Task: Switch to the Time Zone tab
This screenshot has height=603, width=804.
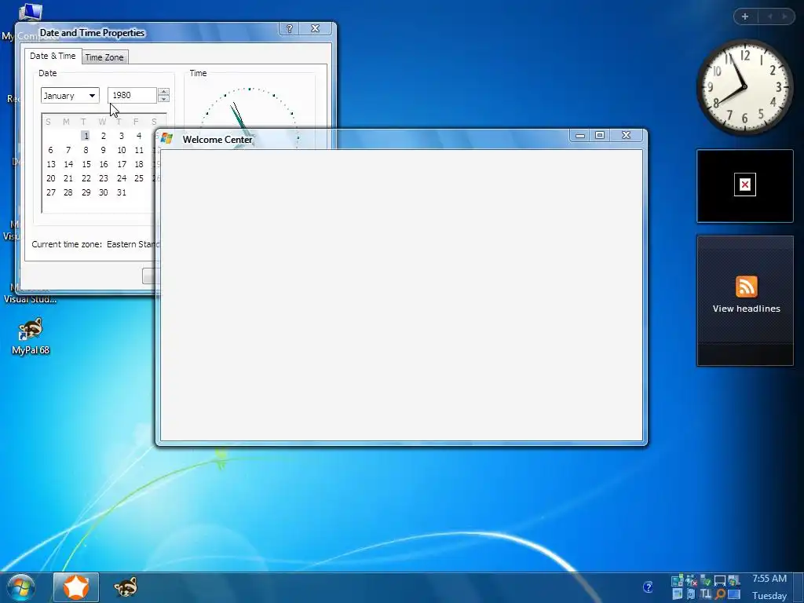Action: pos(104,57)
